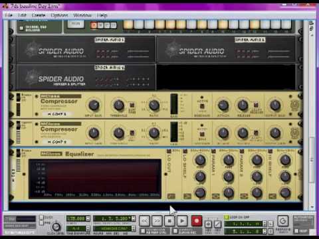Click M COMP 1 Attack knob
This screenshot has height=239, width=319.
(223, 106)
